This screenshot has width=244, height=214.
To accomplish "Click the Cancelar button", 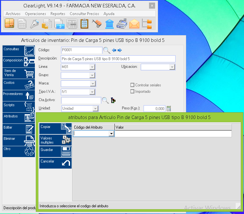I will [55, 163].
